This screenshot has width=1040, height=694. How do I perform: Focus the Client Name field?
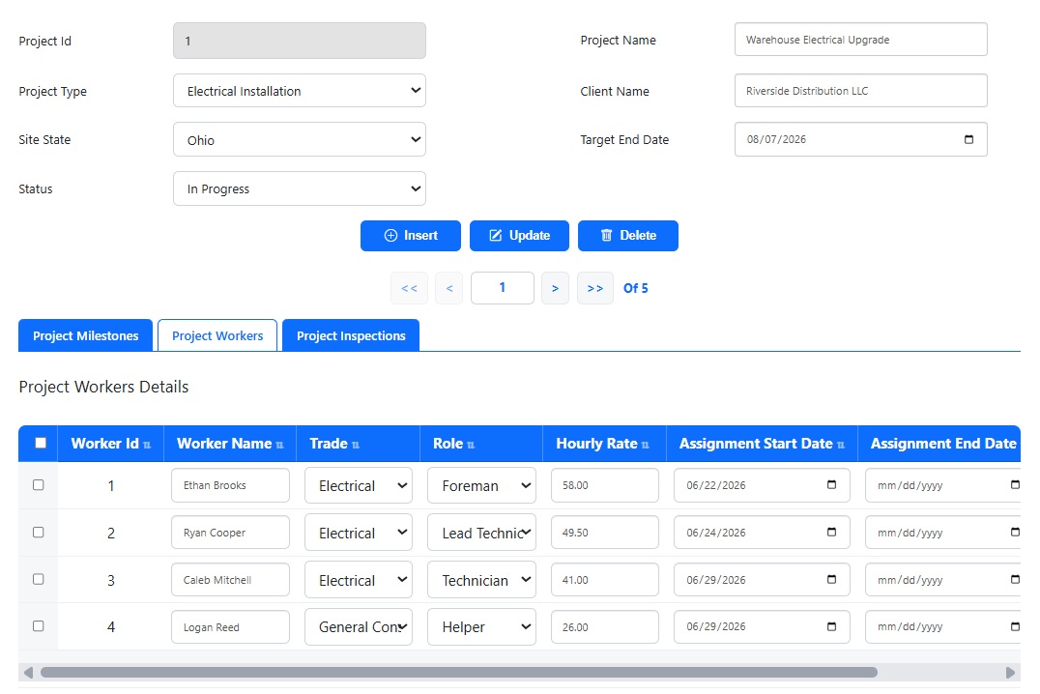861,91
